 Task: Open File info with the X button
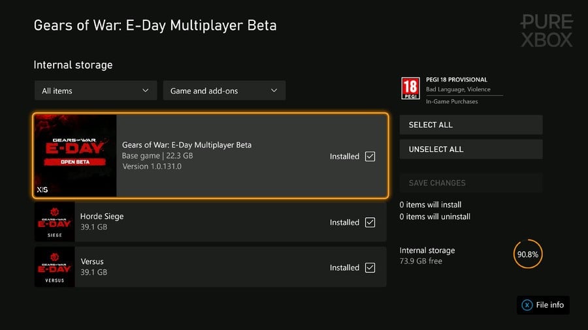(543, 305)
